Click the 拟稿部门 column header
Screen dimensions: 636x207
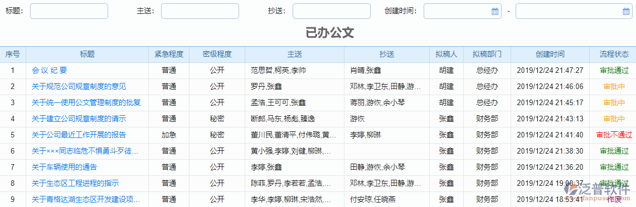click(487, 55)
